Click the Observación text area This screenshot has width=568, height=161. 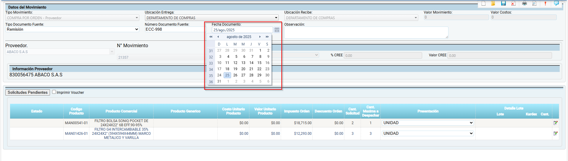[x=366, y=32]
